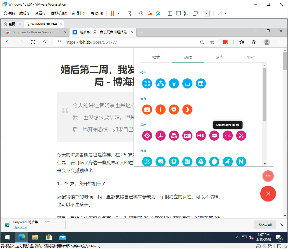Click the SimpRead extension icon in Edge toolbar
The width and height of the screenshot is (288, 249).
pyautogui.click(x=225, y=42)
